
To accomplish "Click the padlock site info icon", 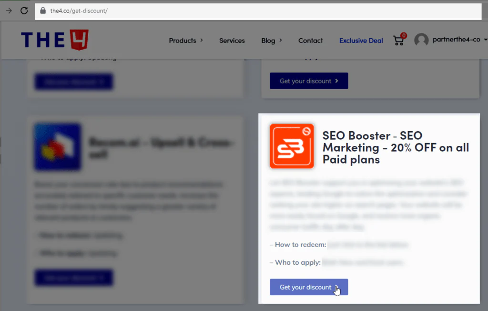I will pyautogui.click(x=43, y=10).
